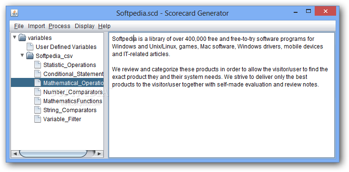Screen dimensions: 349x172
Task: Click the Java icon in the title bar
Action: point(14,13)
